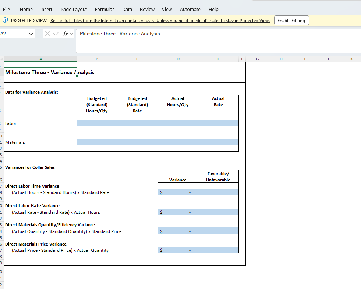Click the vertical dots handle beside Name Box
The image size is (361, 289).
tap(39, 34)
